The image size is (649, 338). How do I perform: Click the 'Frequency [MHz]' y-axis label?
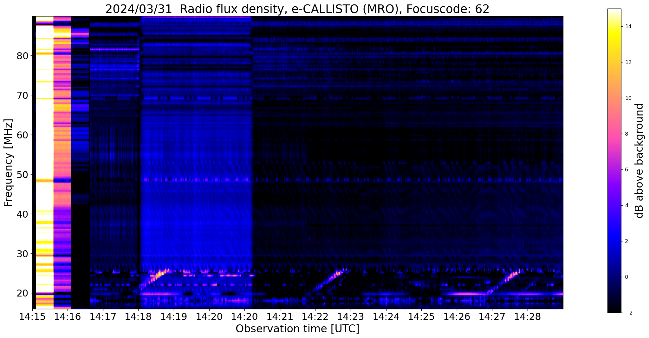pyautogui.click(x=8, y=163)
